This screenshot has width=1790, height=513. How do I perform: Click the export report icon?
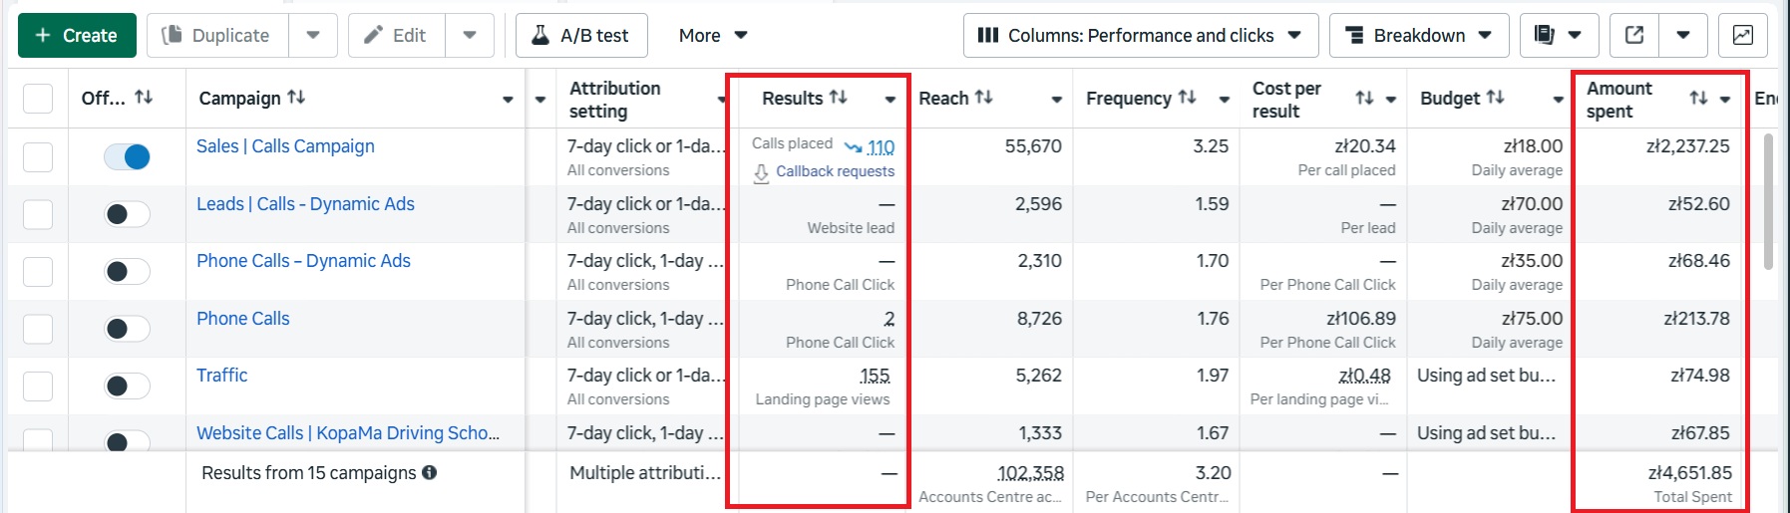1634,36
